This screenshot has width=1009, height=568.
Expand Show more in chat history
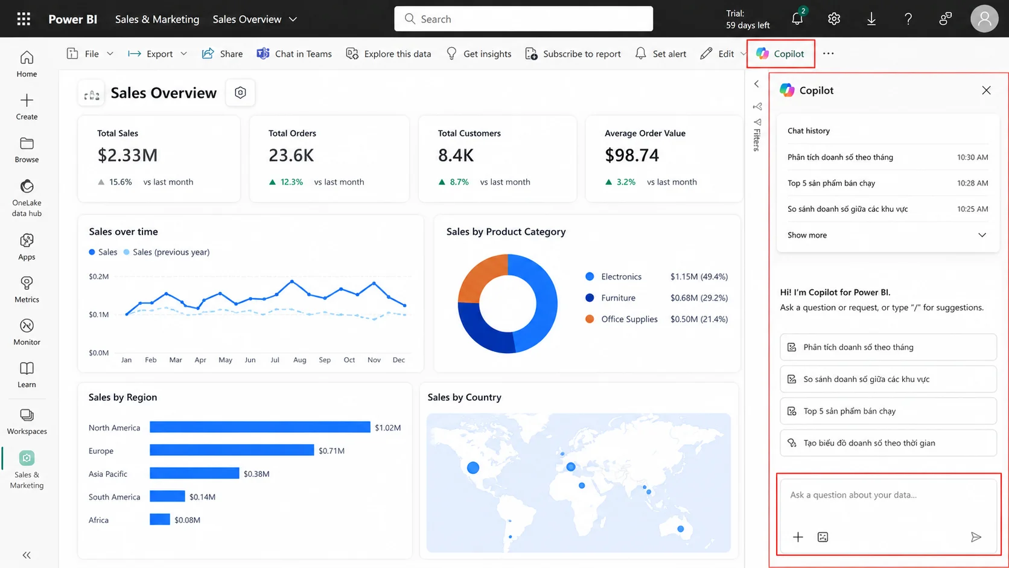pyautogui.click(x=887, y=235)
